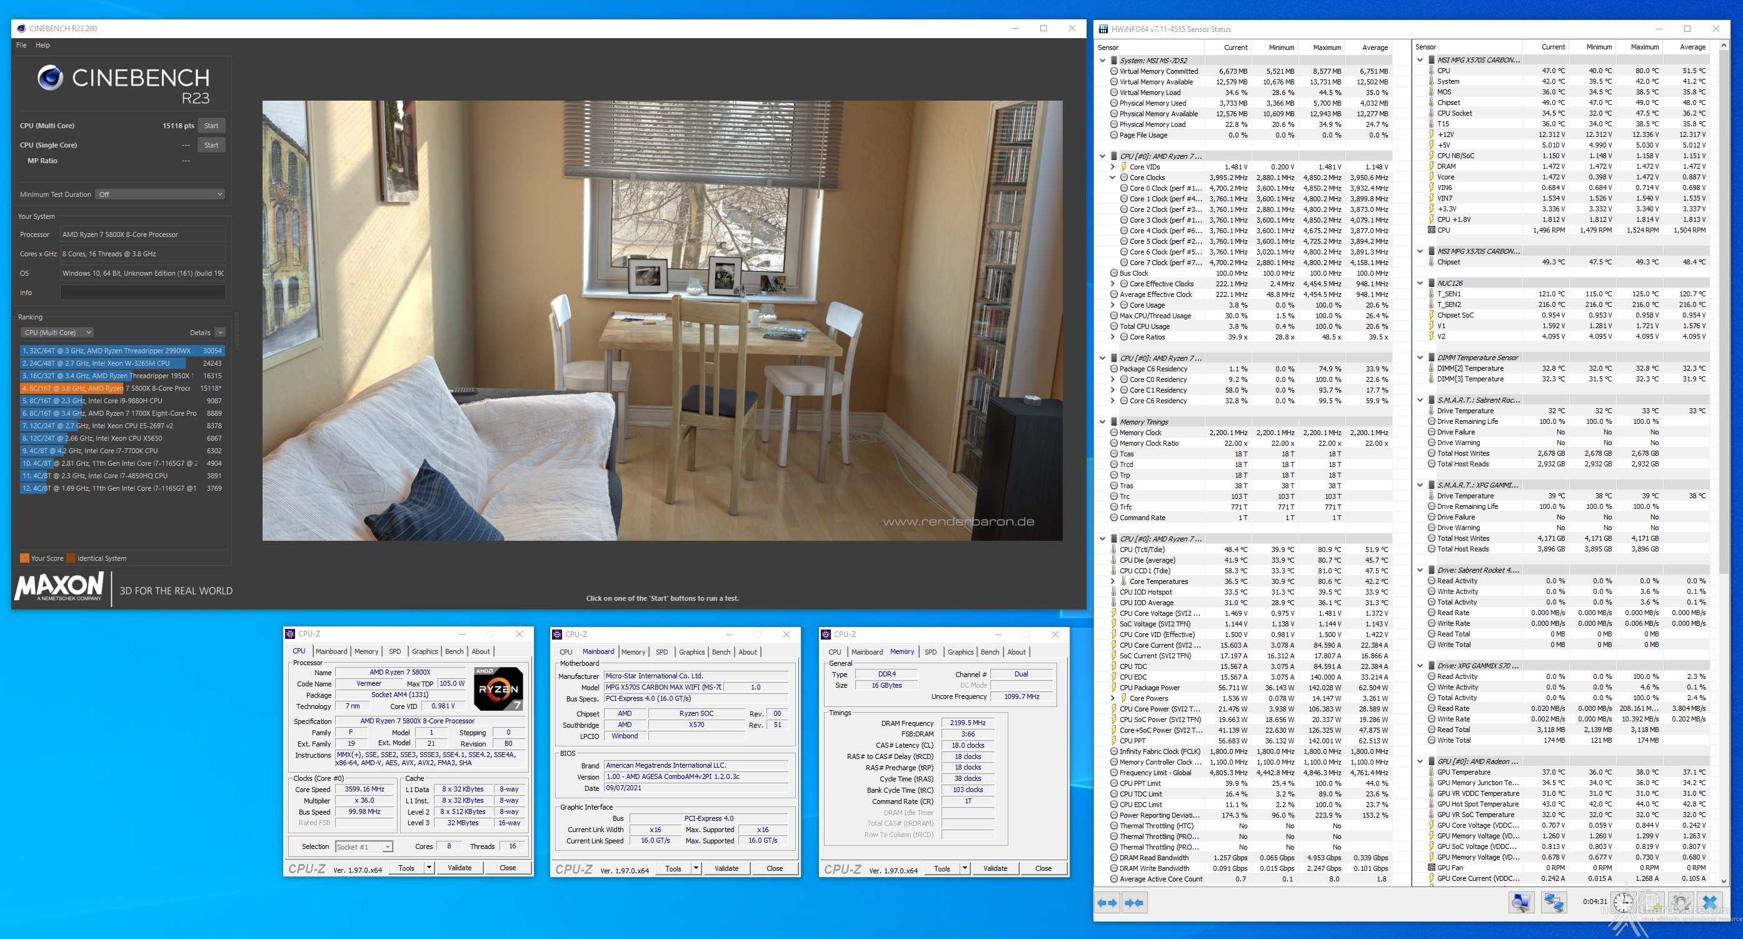
Task: Click chip icon beside Memory Timings header
Action: (x=1113, y=421)
